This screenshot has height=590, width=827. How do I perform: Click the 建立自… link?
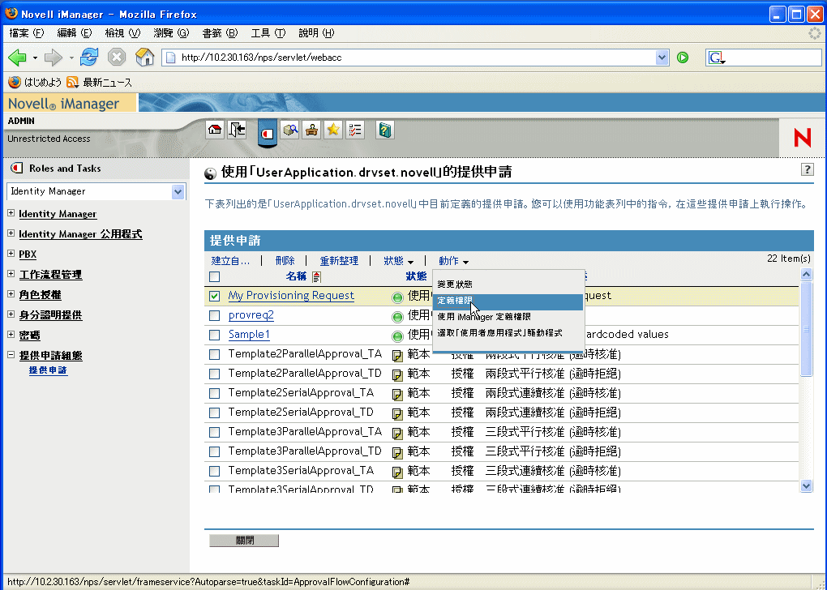click(x=230, y=260)
